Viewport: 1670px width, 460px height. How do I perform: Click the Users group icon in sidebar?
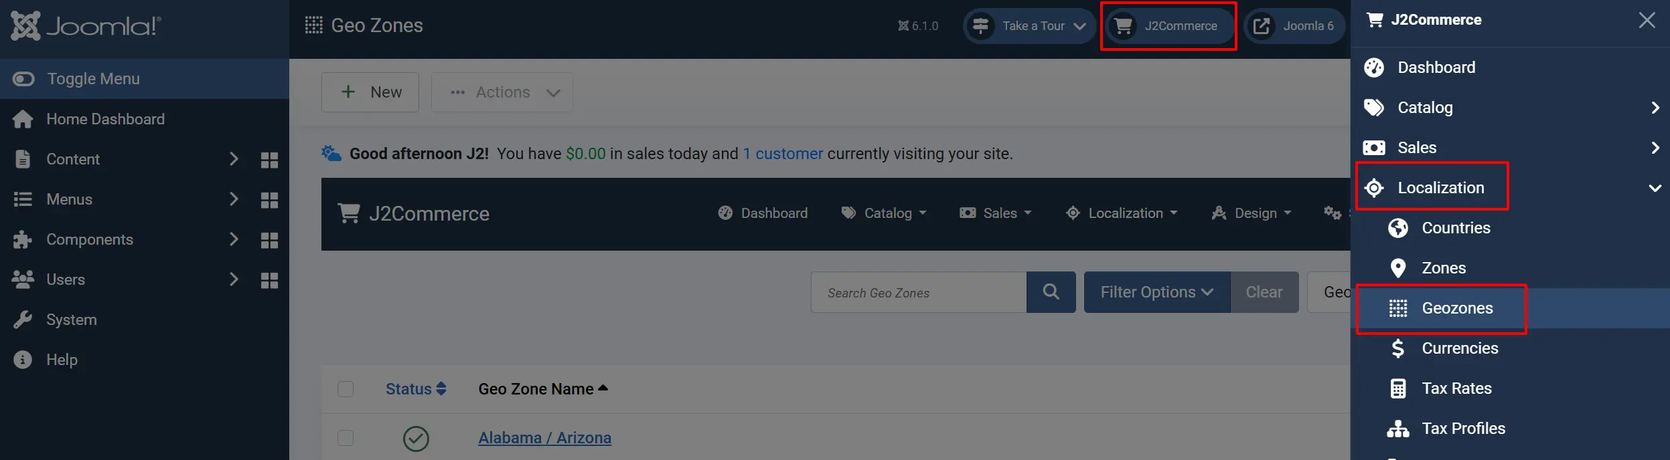[x=23, y=279]
